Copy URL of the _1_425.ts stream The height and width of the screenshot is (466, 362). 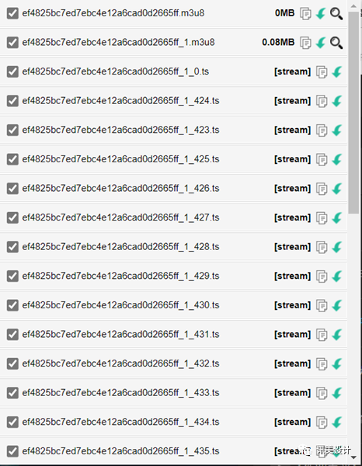pos(322,159)
